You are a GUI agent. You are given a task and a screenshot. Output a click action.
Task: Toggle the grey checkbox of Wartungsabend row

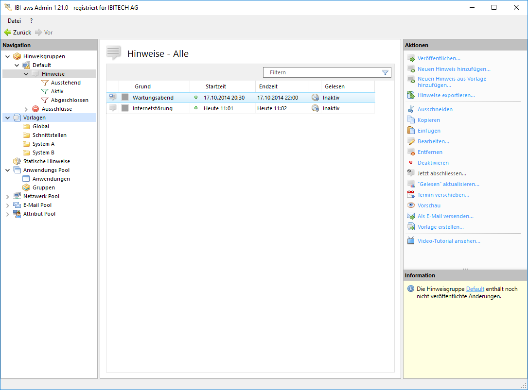tap(125, 98)
